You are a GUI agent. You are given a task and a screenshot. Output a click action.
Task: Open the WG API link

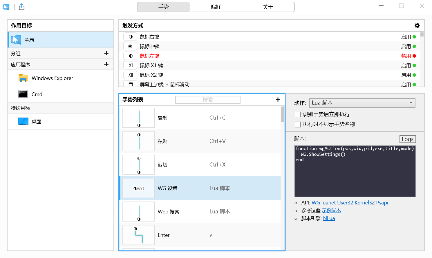click(316, 203)
